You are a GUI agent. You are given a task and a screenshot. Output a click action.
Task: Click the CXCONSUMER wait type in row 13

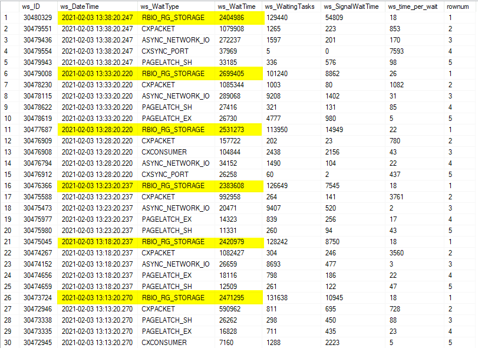click(x=164, y=152)
